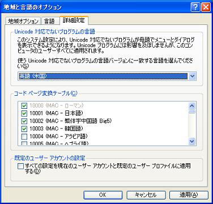The width and height of the screenshot is (213, 204).
Task: Open the language dropdown arrow
Action: tap(192, 76)
